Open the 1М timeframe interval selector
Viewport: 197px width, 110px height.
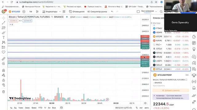click(31, 12)
